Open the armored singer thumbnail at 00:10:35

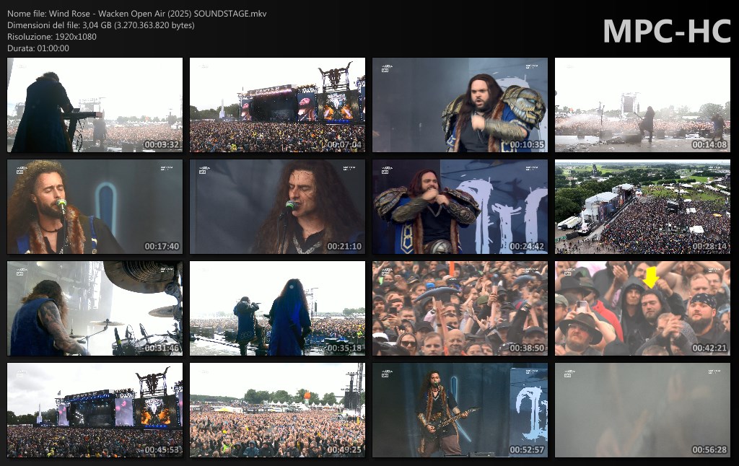(460, 105)
